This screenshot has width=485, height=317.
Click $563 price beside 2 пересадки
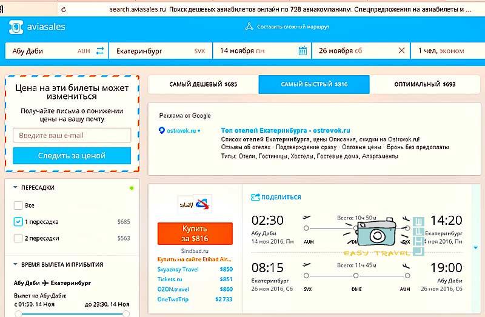pyautogui.click(x=124, y=238)
